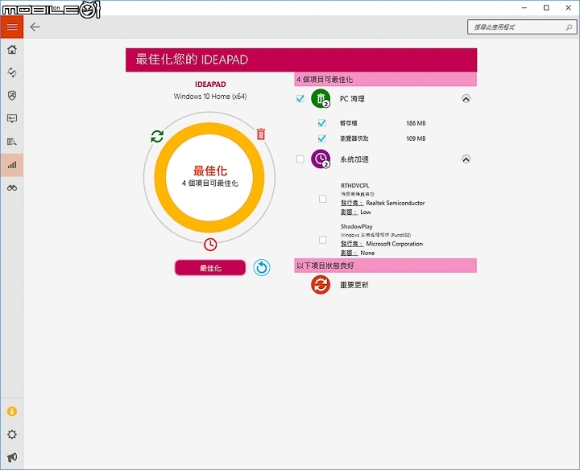Screen dimensions: 580x470
Task: Click the ShadowPlay impact value None
Action: coord(367,253)
